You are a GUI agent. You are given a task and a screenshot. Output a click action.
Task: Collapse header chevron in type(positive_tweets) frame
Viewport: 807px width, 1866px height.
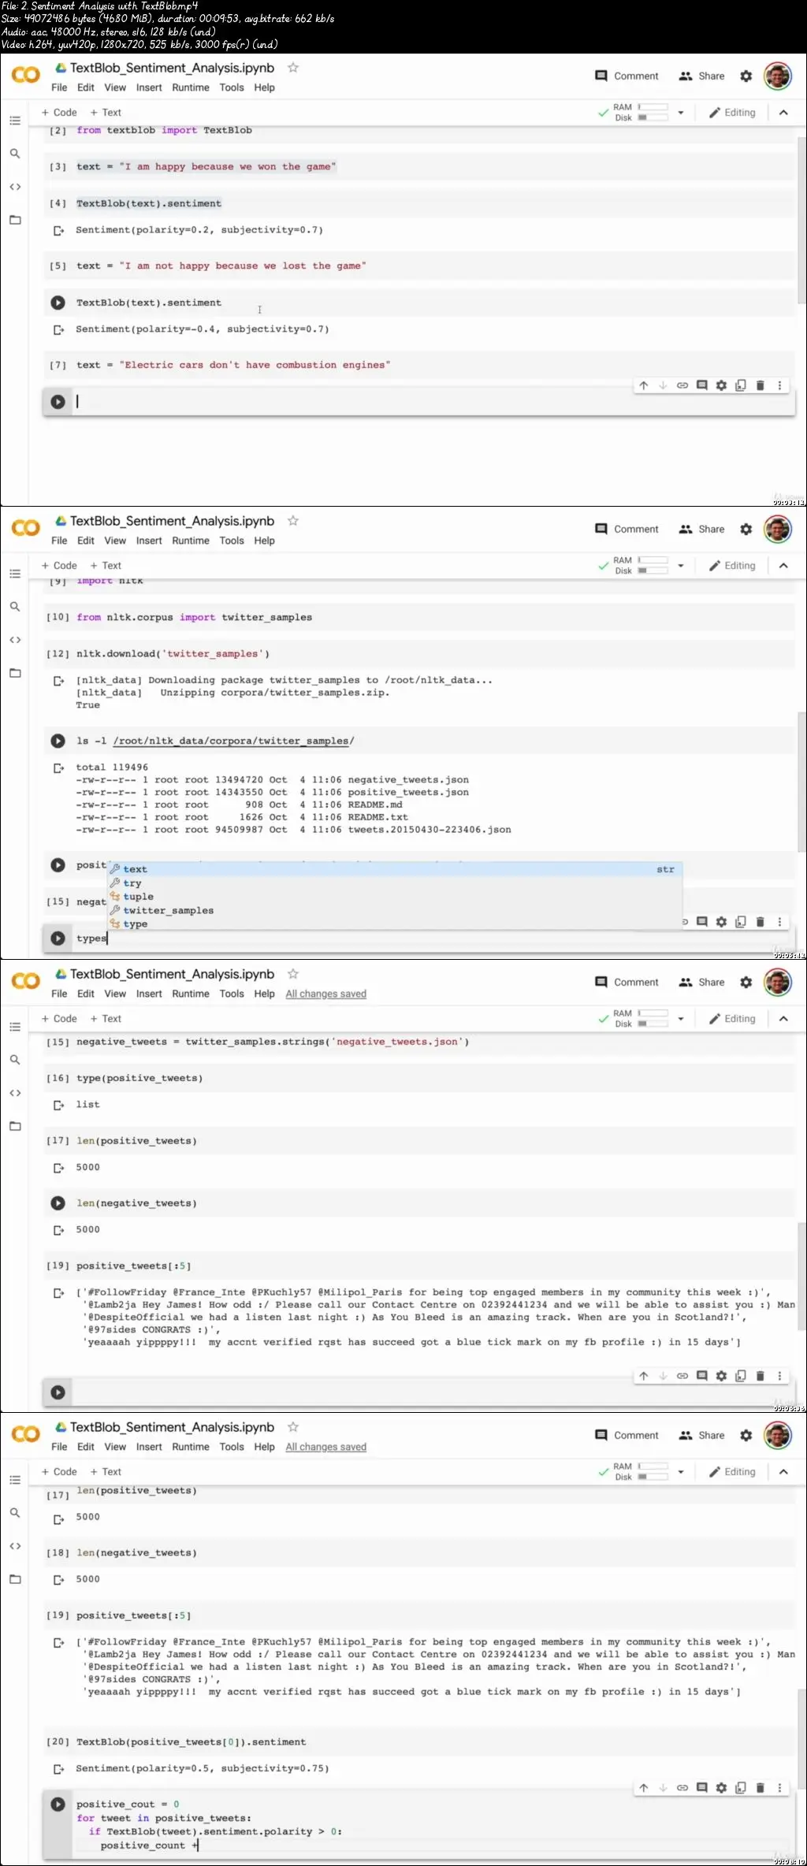tap(783, 1019)
